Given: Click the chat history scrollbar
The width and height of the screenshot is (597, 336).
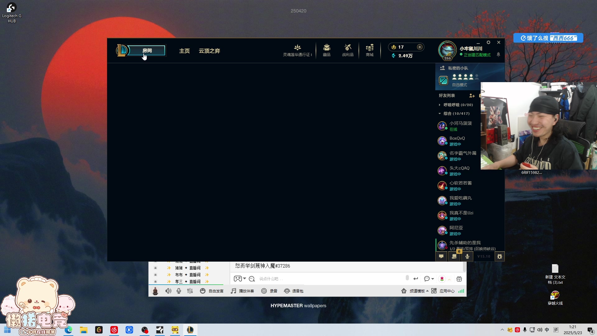Looking at the screenshot, I should pos(465,267).
